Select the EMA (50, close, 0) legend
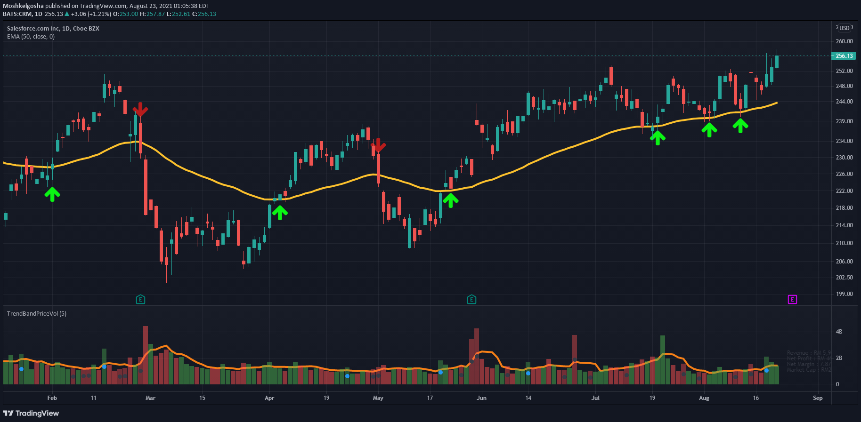 click(31, 36)
